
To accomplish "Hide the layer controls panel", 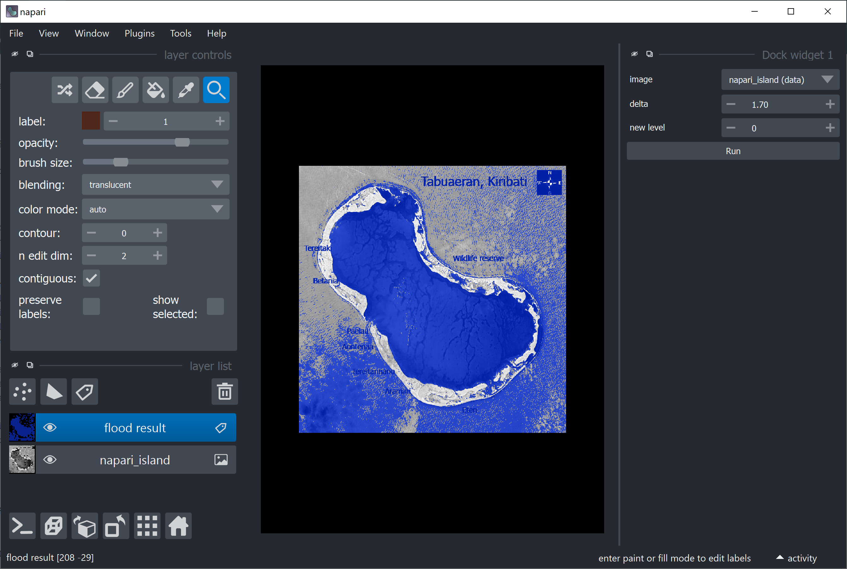I will click(15, 54).
